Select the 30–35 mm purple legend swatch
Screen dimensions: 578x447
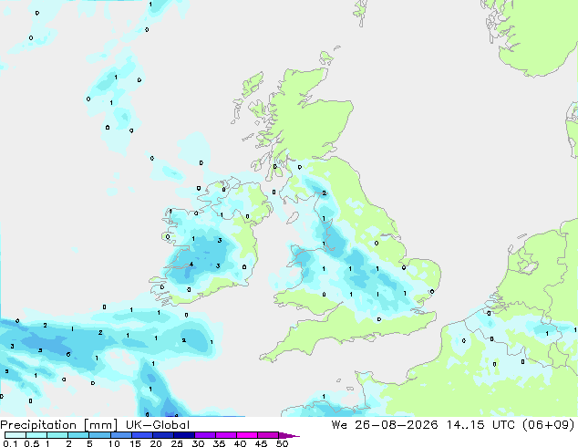(205, 435)
